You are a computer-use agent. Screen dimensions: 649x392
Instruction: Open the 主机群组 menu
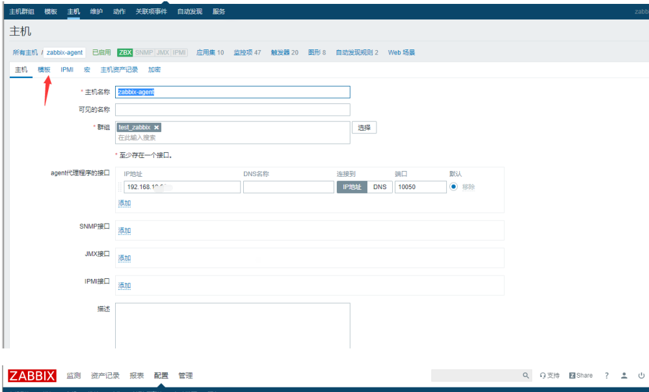21,12
